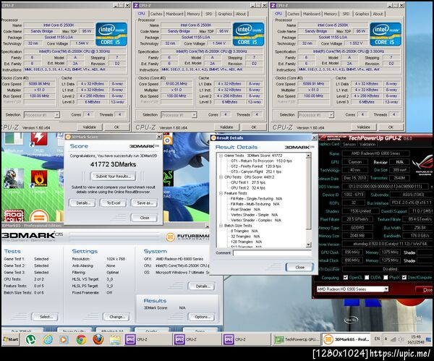
Task: Click the Comment input field
Action: [x=273, y=252]
